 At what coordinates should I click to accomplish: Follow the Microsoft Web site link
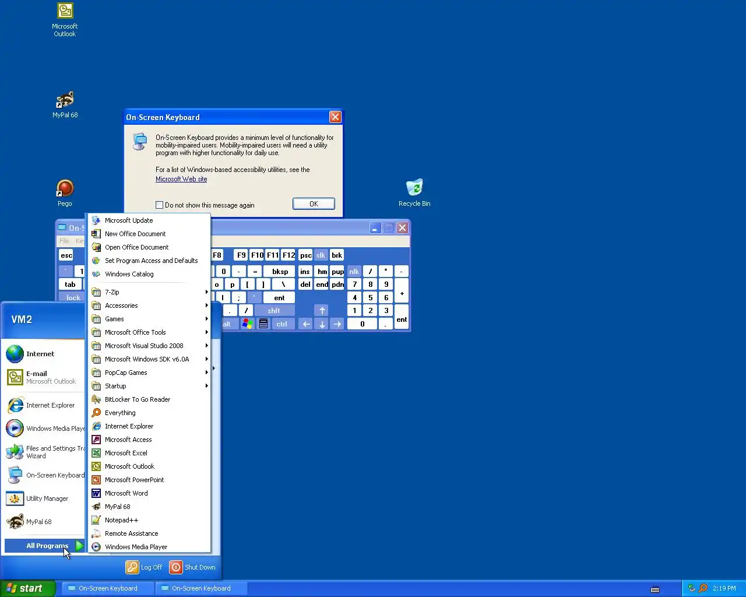tap(181, 179)
